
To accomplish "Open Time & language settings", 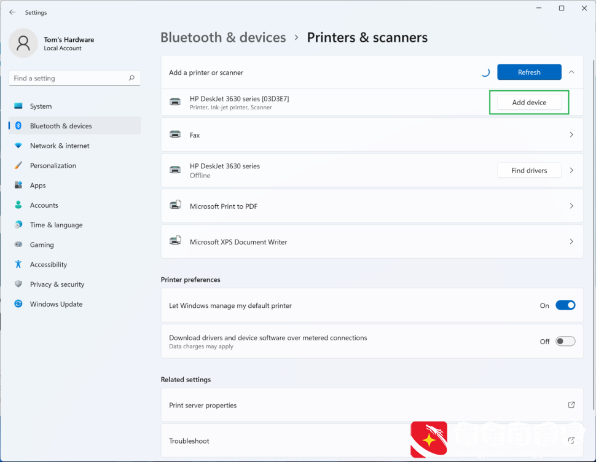I will (x=74, y=224).
